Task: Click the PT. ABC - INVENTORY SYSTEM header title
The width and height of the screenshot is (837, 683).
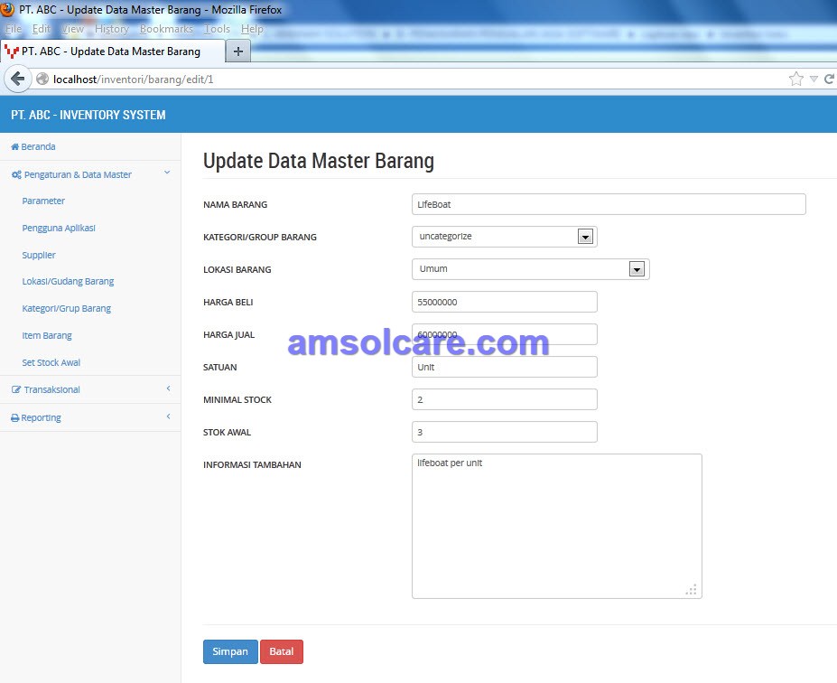Action: [x=88, y=115]
